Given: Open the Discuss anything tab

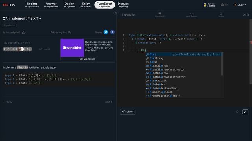Looking at the screenshot, I should click(123, 5).
